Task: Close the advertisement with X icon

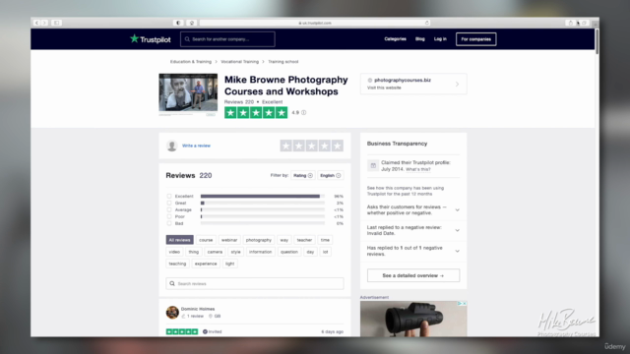Action: tap(465, 304)
